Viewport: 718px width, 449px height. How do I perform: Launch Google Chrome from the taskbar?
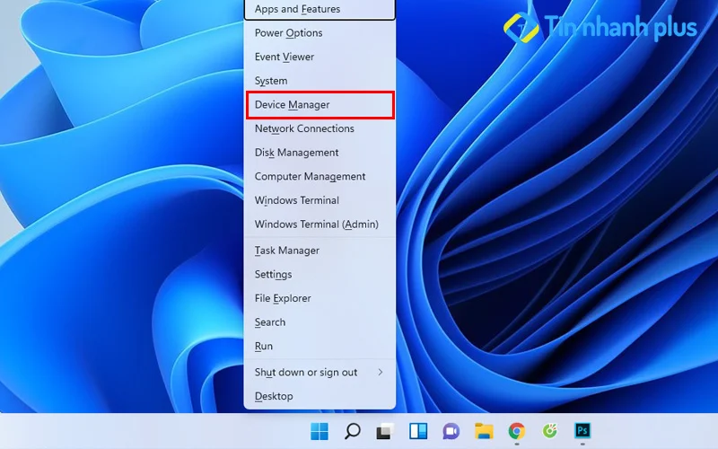pos(516,432)
